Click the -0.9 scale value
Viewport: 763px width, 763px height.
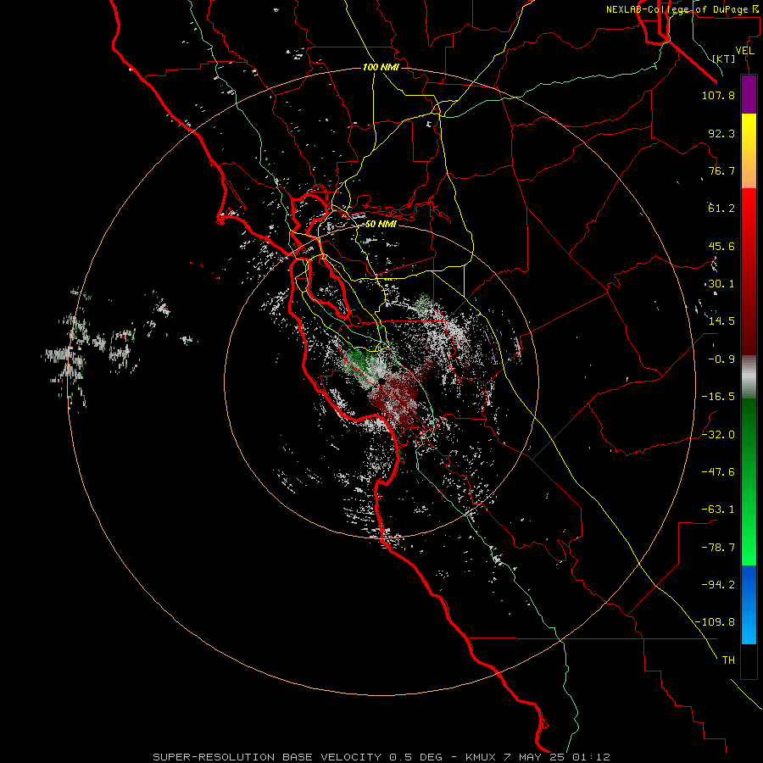tap(721, 359)
